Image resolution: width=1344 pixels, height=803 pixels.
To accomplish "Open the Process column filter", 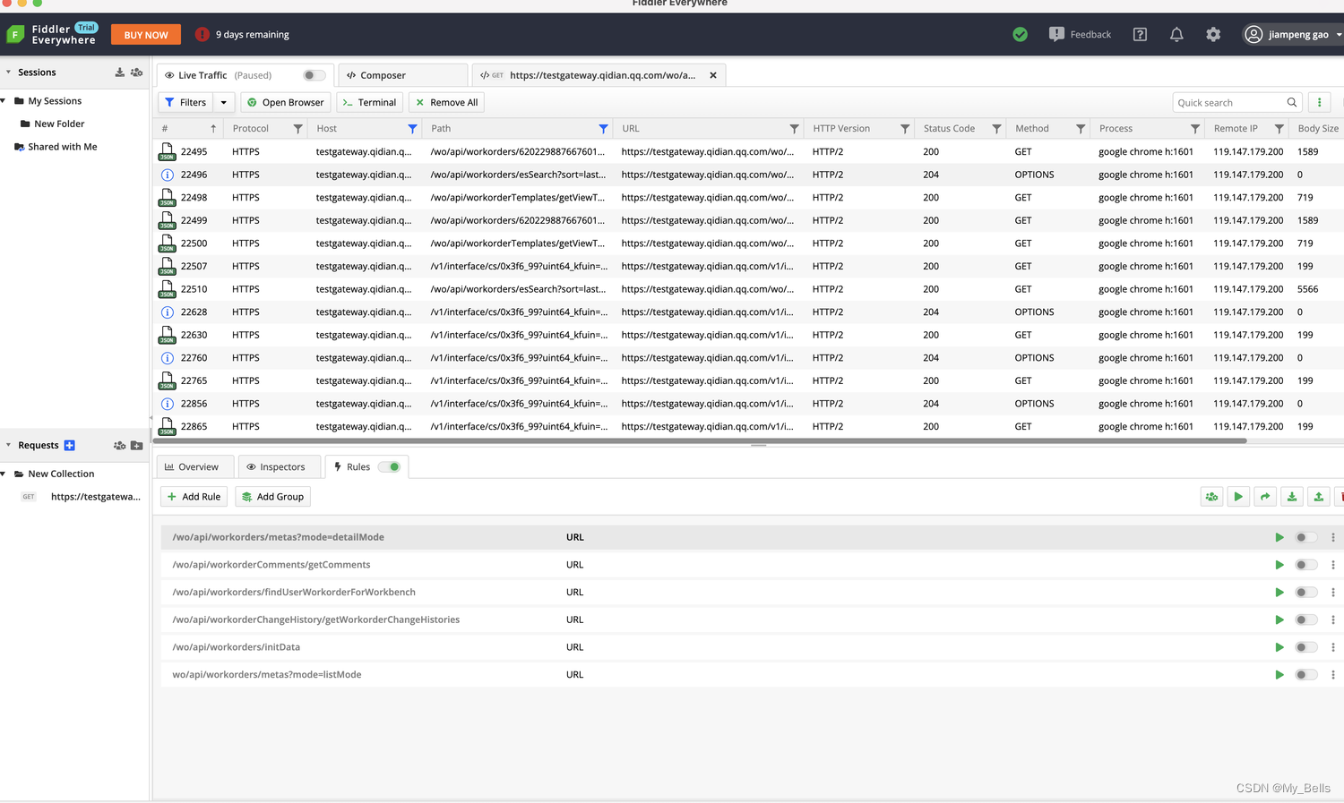I will pyautogui.click(x=1195, y=129).
